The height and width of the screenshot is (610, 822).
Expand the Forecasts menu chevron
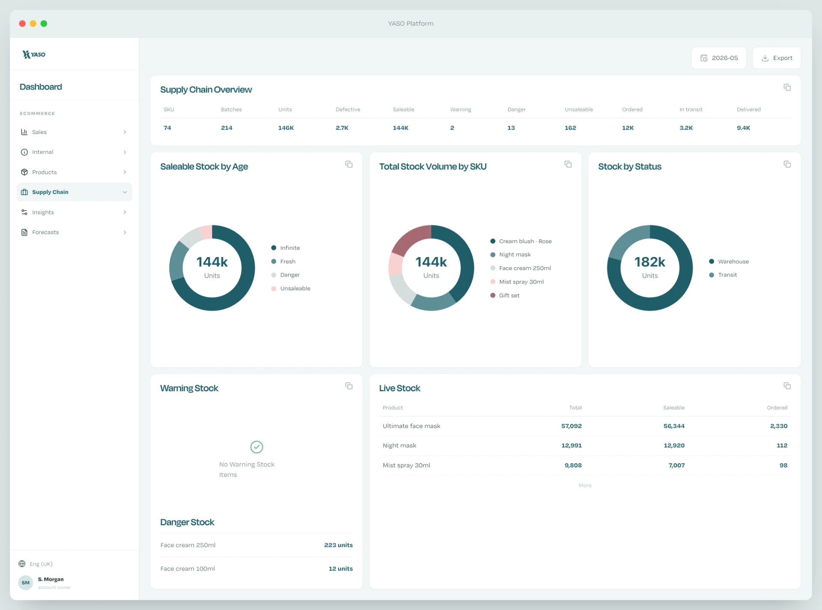(125, 232)
